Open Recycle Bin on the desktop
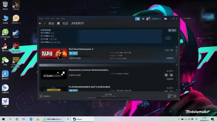The width and height of the screenshot is (217, 122). click(5, 5)
